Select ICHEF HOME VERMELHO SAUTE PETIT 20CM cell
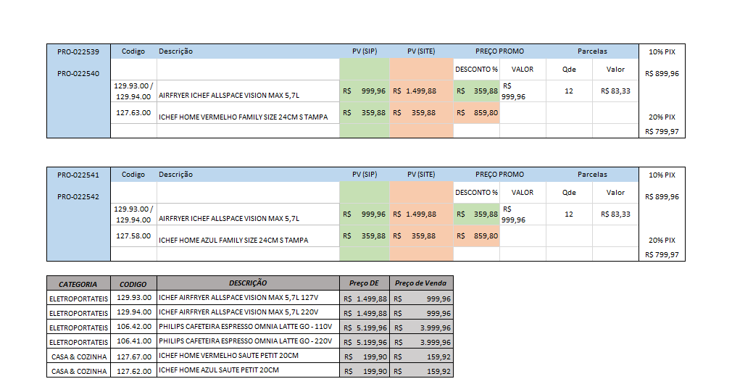 pos(228,356)
